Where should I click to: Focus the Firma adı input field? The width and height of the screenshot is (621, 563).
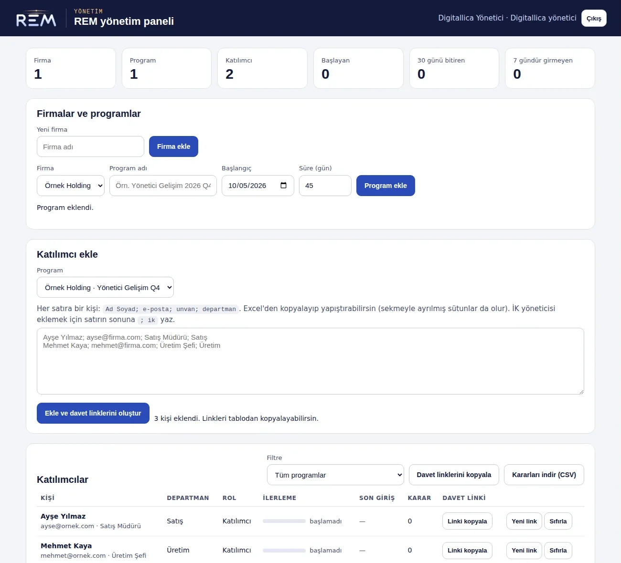pos(90,146)
